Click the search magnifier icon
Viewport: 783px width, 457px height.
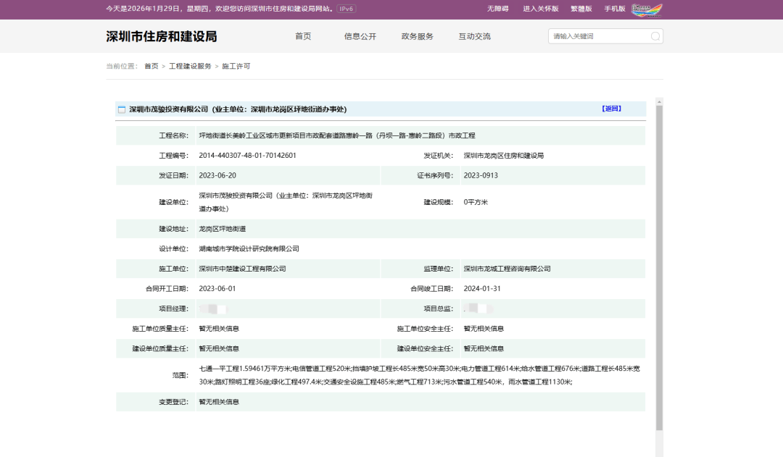655,36
